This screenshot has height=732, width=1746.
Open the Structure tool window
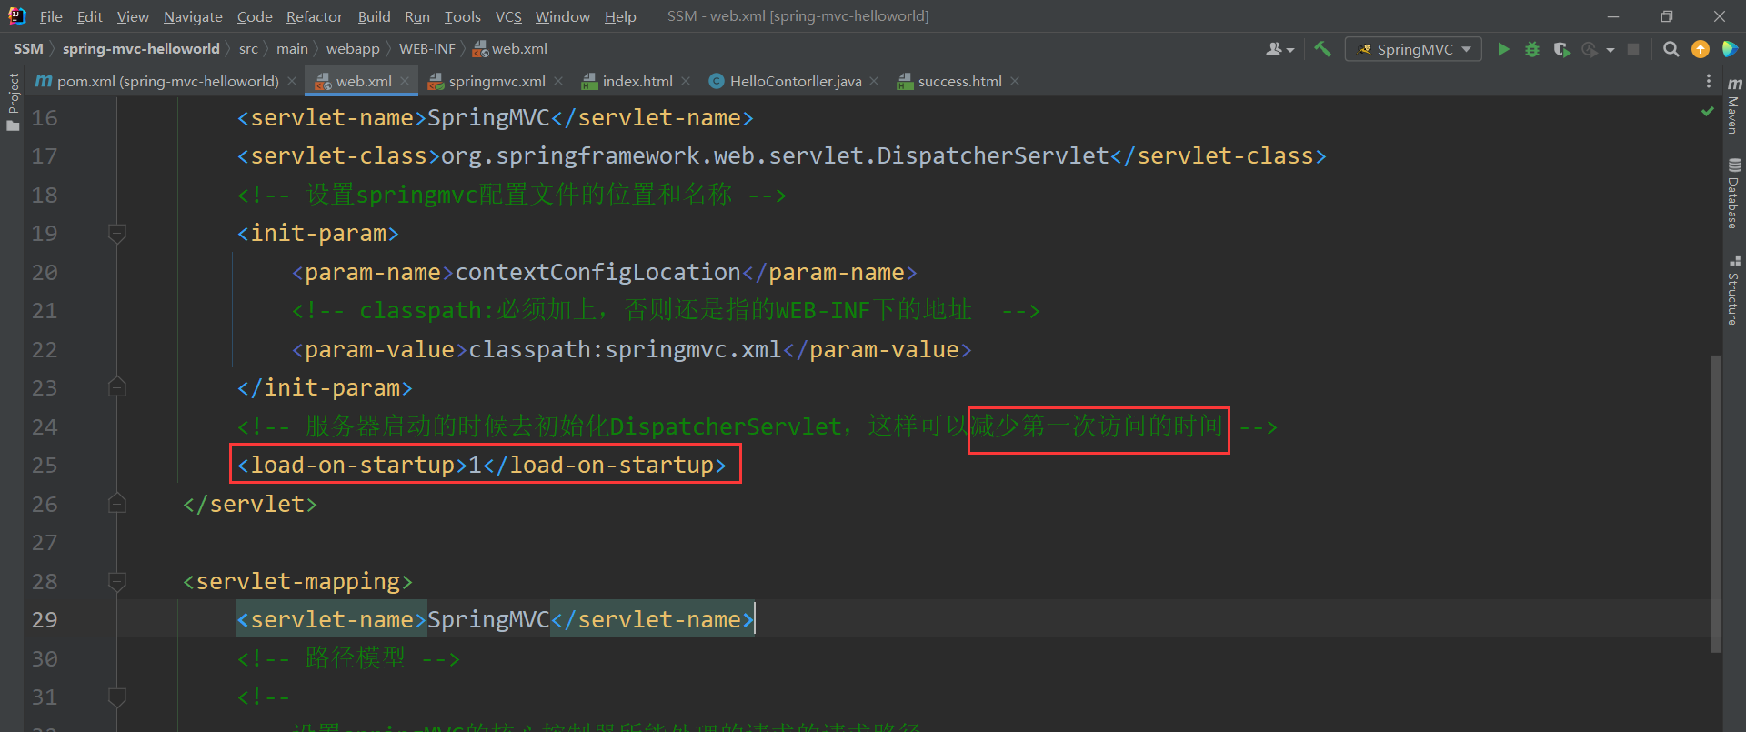[1734, 290]
